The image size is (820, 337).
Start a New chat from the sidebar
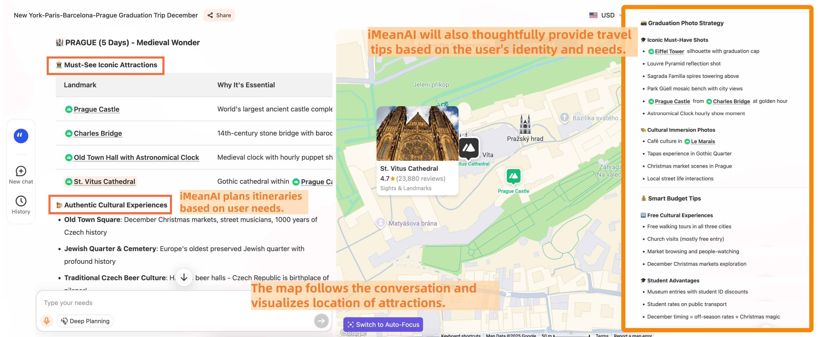click(21, 175)
